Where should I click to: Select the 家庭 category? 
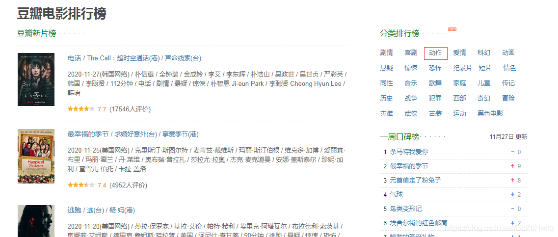(459, 83)
